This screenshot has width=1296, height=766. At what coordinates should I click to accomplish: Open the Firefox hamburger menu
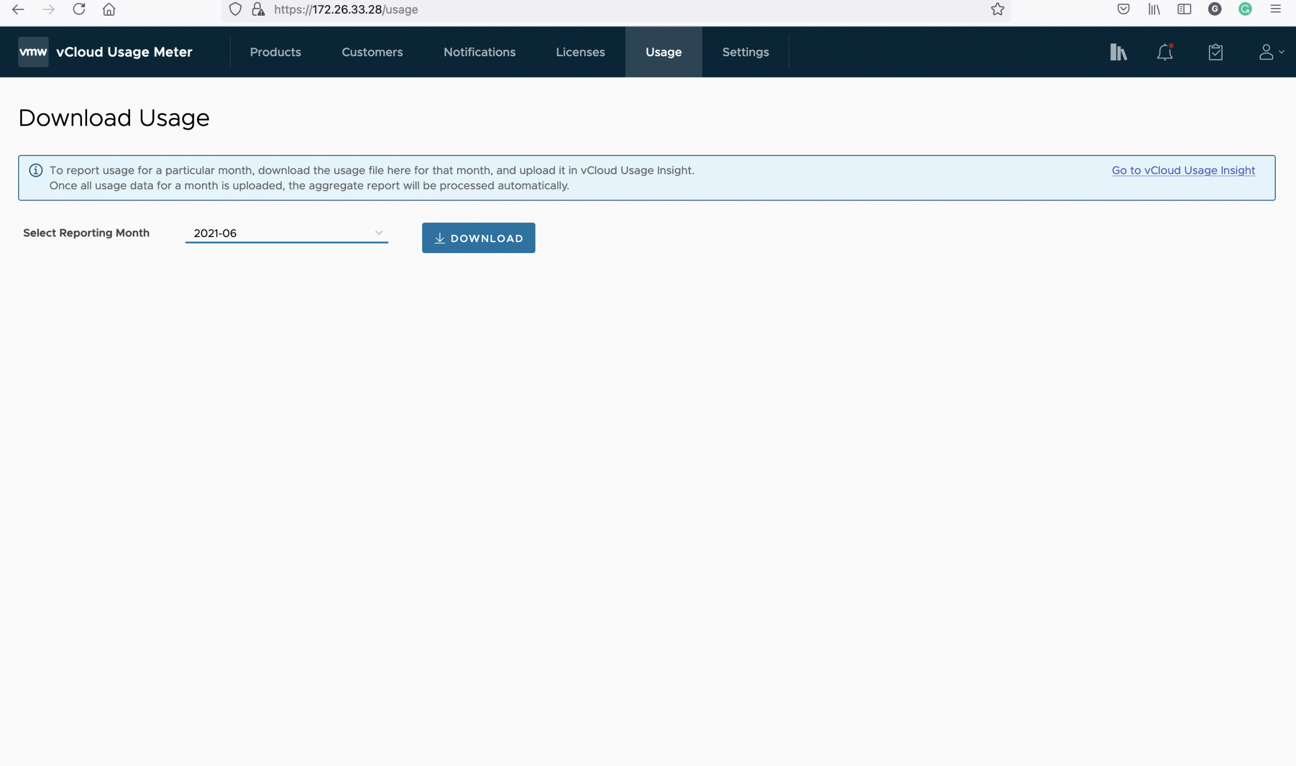(x=1275, y=9)
